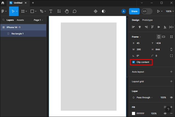175x117 pixels.
Task: Toggle layer visibility eye icon
Action: tap(171, 97)
